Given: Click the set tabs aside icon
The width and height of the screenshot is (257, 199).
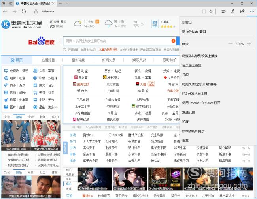Looking at the screenshot, I should [x=11, y=4].
